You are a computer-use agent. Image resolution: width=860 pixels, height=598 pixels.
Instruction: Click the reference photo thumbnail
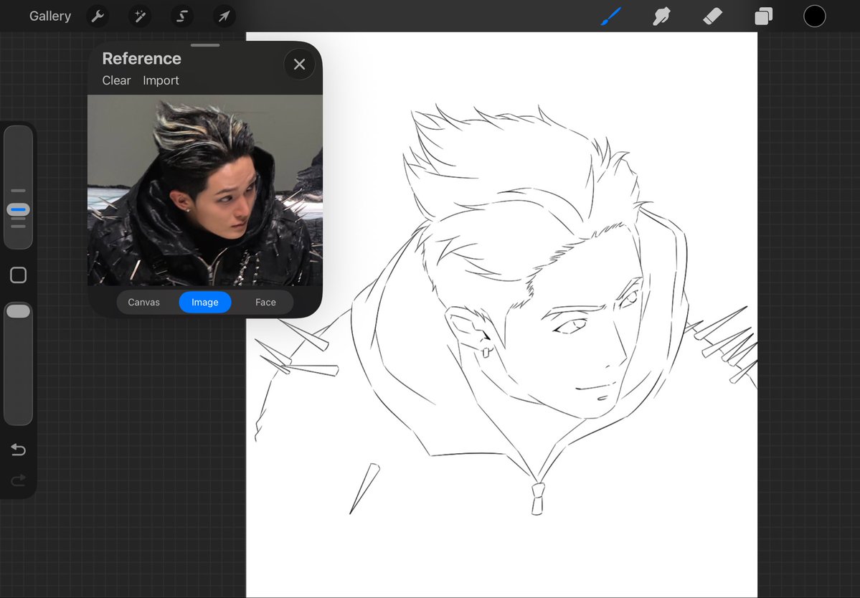click(x=204, y=190)
